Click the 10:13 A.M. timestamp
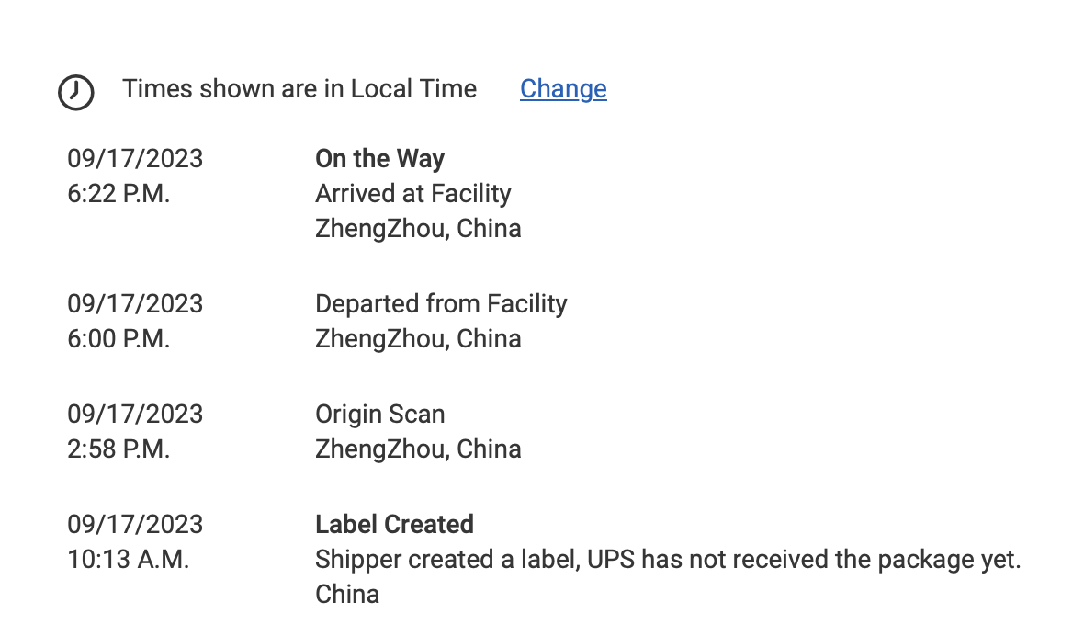The width and height of the screenshot is (1084, 625). (x=128, y=560)
